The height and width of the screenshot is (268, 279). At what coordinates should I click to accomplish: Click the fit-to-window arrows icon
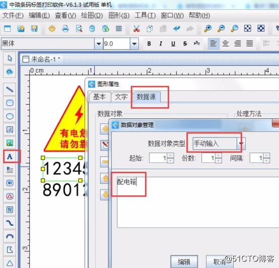point(247,29)
